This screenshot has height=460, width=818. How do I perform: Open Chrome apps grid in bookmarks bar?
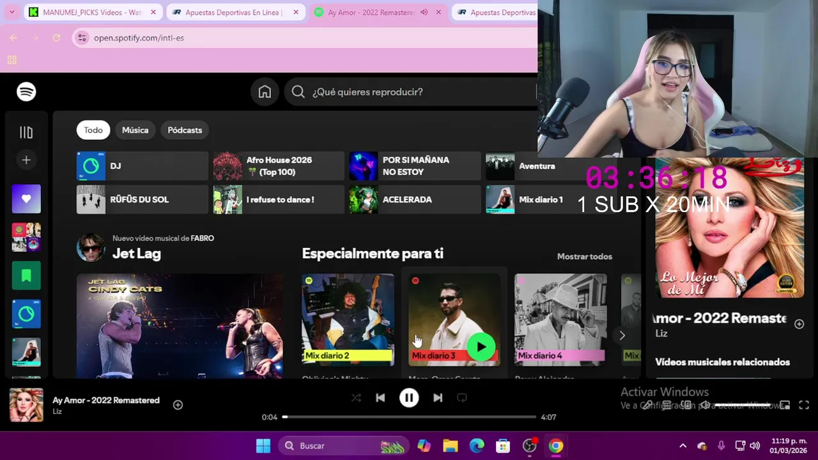coord(12,60)
